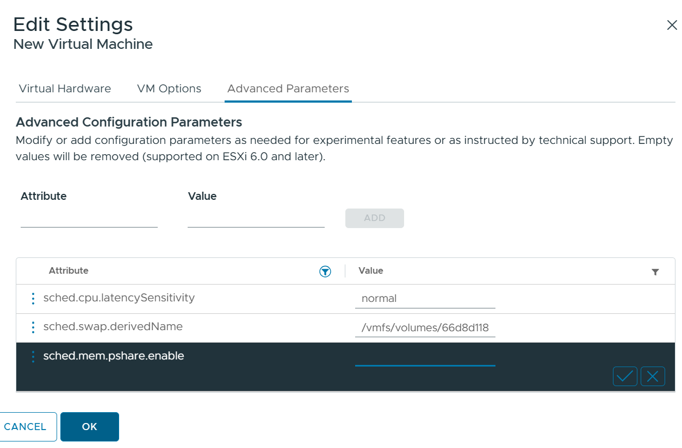Click the sched.mem.pshare.enable value field
This screenshot has height=448, width=682.
point(425,357)
